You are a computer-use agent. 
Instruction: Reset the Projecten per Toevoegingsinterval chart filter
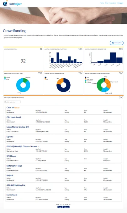pos(120,73)
